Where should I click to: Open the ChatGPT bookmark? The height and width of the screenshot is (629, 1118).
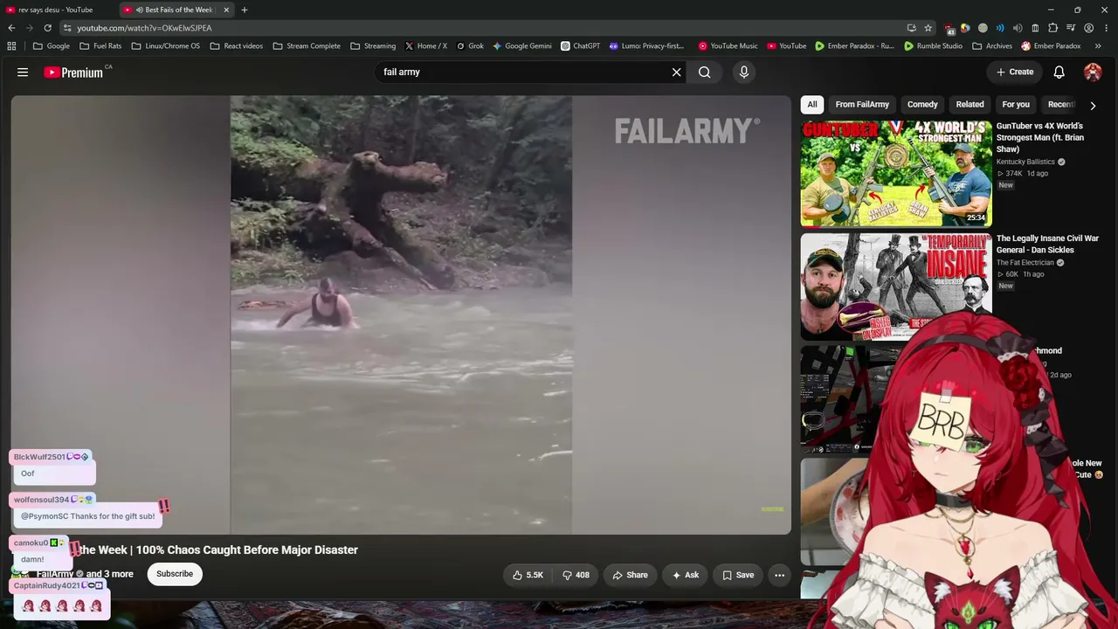pos(581,46)
